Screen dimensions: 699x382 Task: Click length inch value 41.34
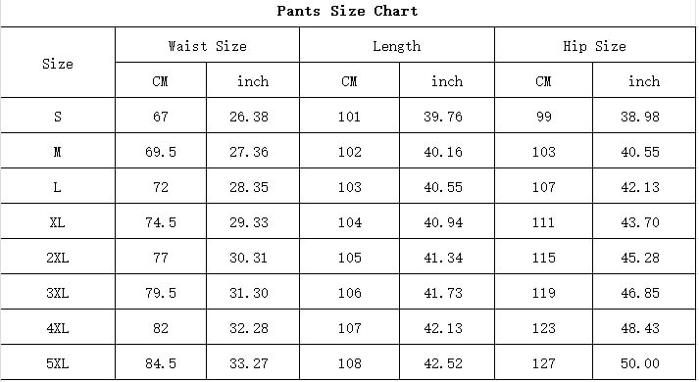(443, 258)
